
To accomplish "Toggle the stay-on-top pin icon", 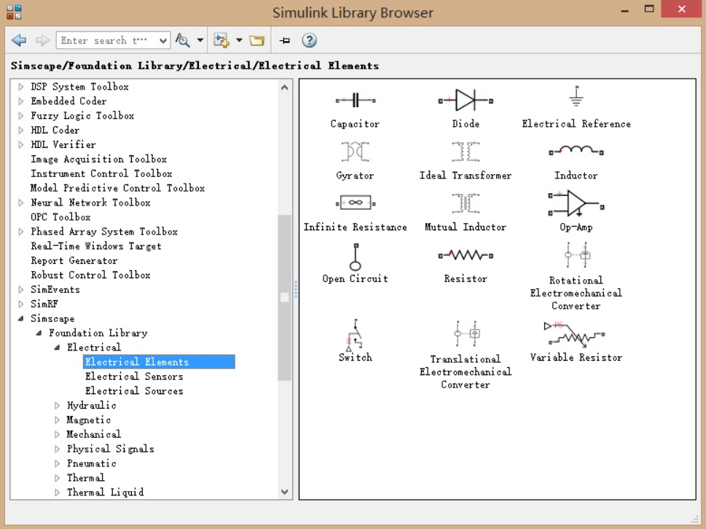I will 285,41.
